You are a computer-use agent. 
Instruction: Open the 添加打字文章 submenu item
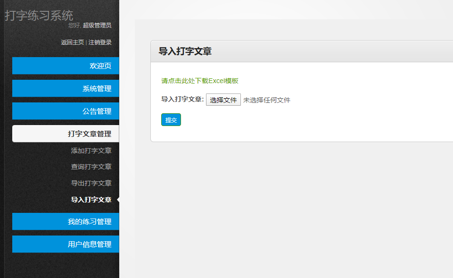tap(91, 151)
